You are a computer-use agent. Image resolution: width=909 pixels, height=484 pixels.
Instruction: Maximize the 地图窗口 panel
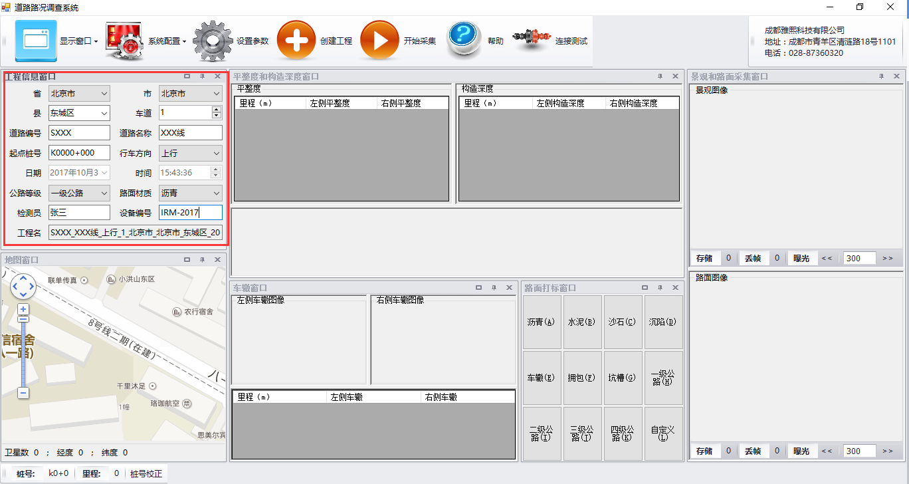187,260
